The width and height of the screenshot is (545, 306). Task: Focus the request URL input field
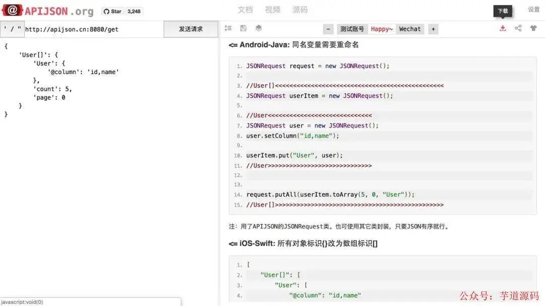[94, 29]
